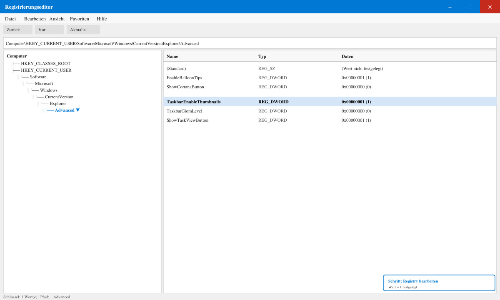The image size is (500, 300).
Task: Sort by the Daten column header
Action: [347, 56]
